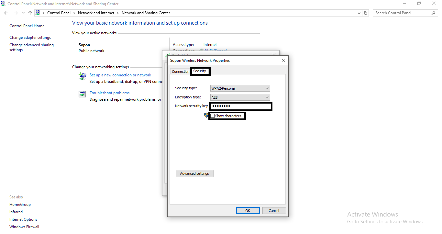442x234 pixels.
Task: Click the Sopon network name text
Action: tap(84, 45)
